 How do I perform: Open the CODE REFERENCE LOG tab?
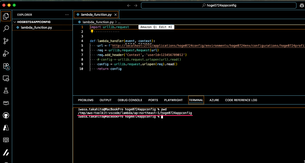click(241, 100)
